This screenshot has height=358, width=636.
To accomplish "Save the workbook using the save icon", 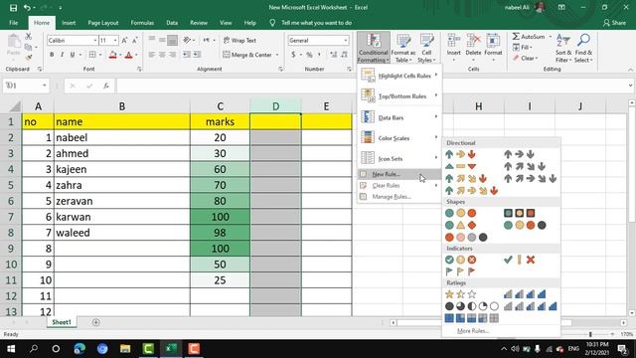I will point(13,8).
